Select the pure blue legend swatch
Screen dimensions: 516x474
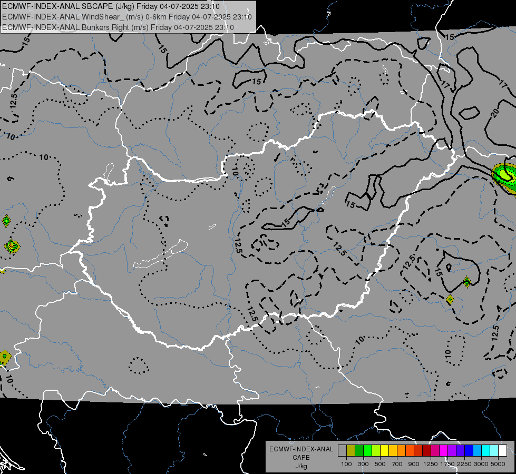click(469, 451)
